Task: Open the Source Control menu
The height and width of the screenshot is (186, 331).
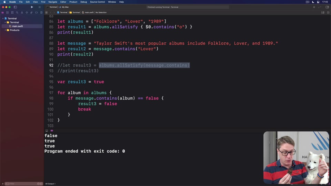Action: pyautogui.click(x=97, y=2)
